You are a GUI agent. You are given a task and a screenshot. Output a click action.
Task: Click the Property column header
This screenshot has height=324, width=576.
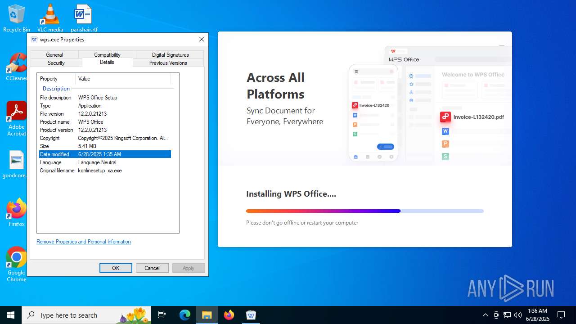tap(56, 79)
